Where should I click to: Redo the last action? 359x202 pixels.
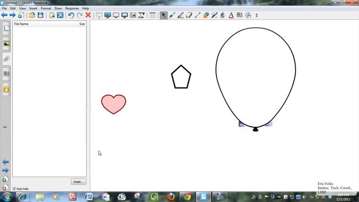(80, 15)
